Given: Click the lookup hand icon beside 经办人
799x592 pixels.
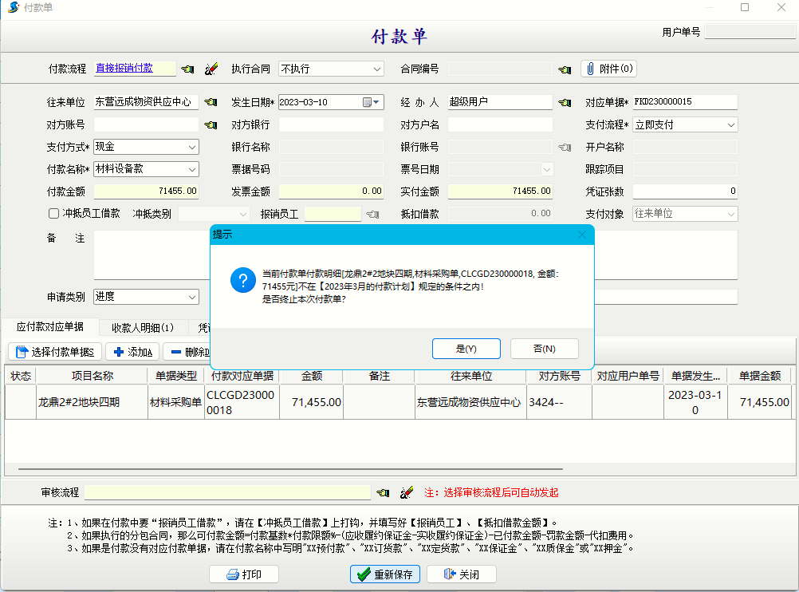Looking at the screenshot, I should [x=565, y=102].
